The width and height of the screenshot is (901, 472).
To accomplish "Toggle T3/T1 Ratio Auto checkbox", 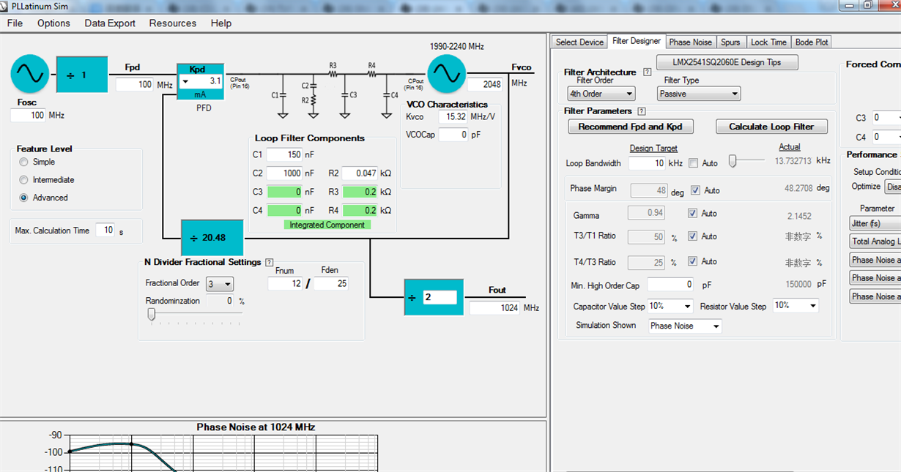I will (692, 236).
